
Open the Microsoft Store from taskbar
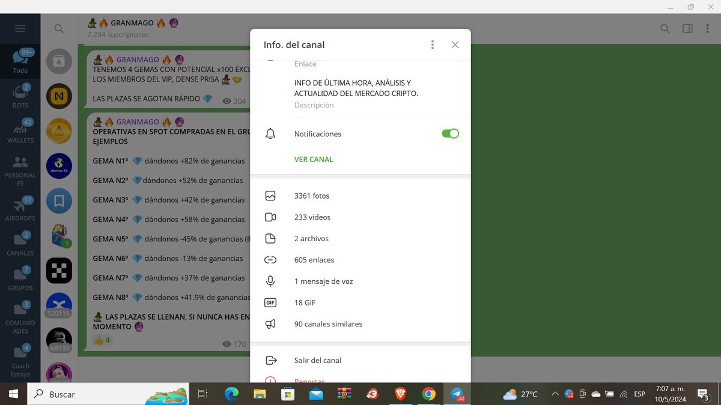click(288, 394)
